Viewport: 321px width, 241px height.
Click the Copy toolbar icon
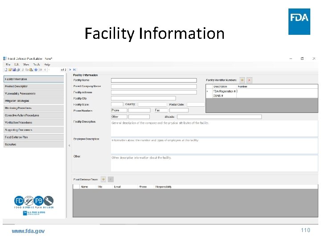point(27,70)
